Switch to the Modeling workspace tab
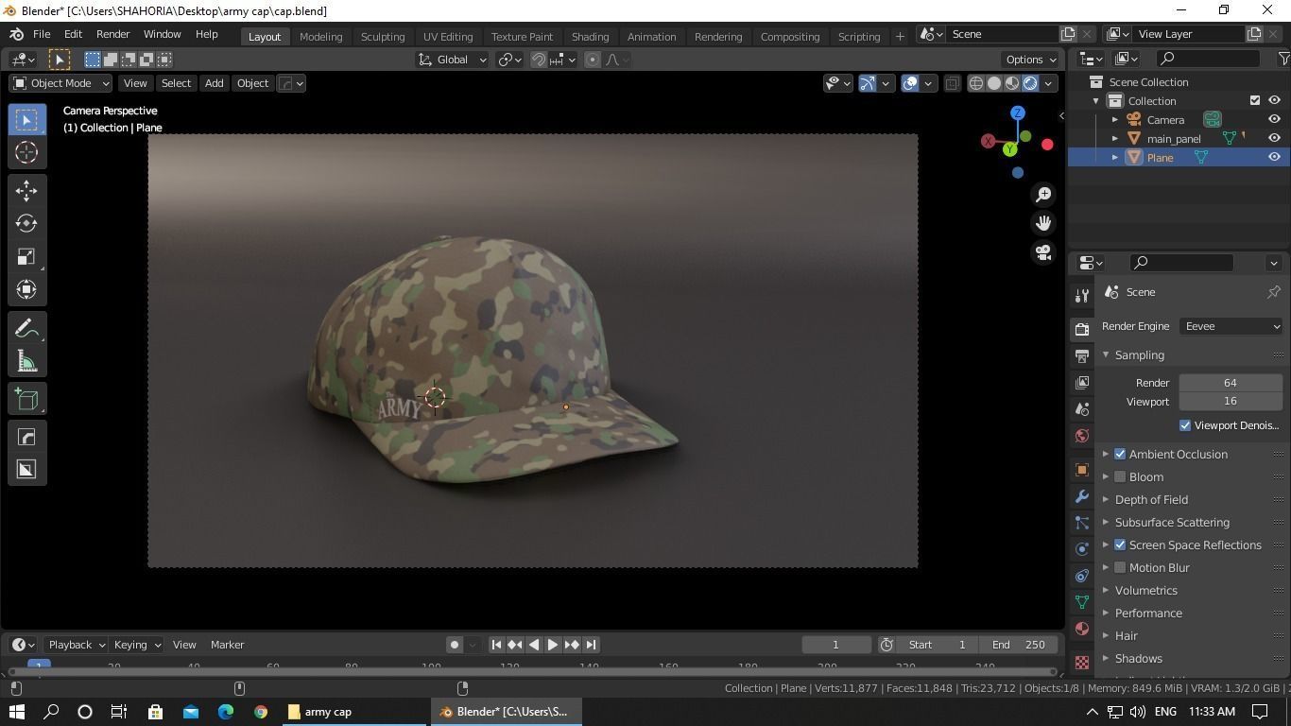Viewport: 1291px width, 726px height. click(x=320, y=36)
